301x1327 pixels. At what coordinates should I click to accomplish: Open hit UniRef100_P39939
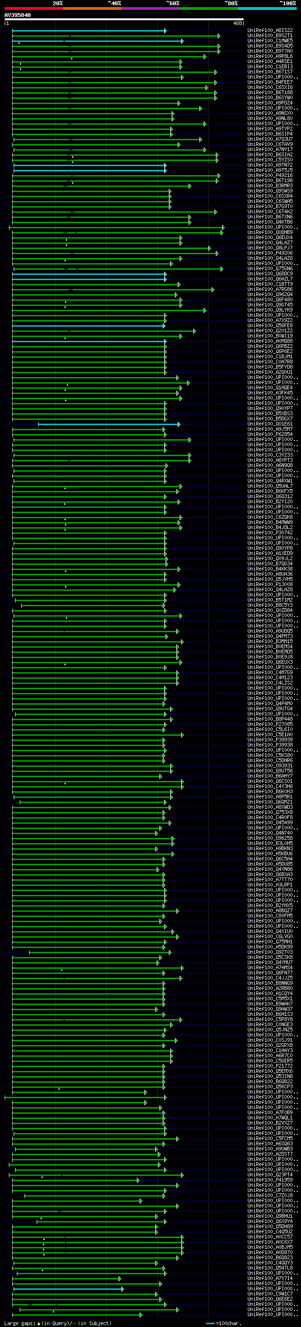coord(270,740)
